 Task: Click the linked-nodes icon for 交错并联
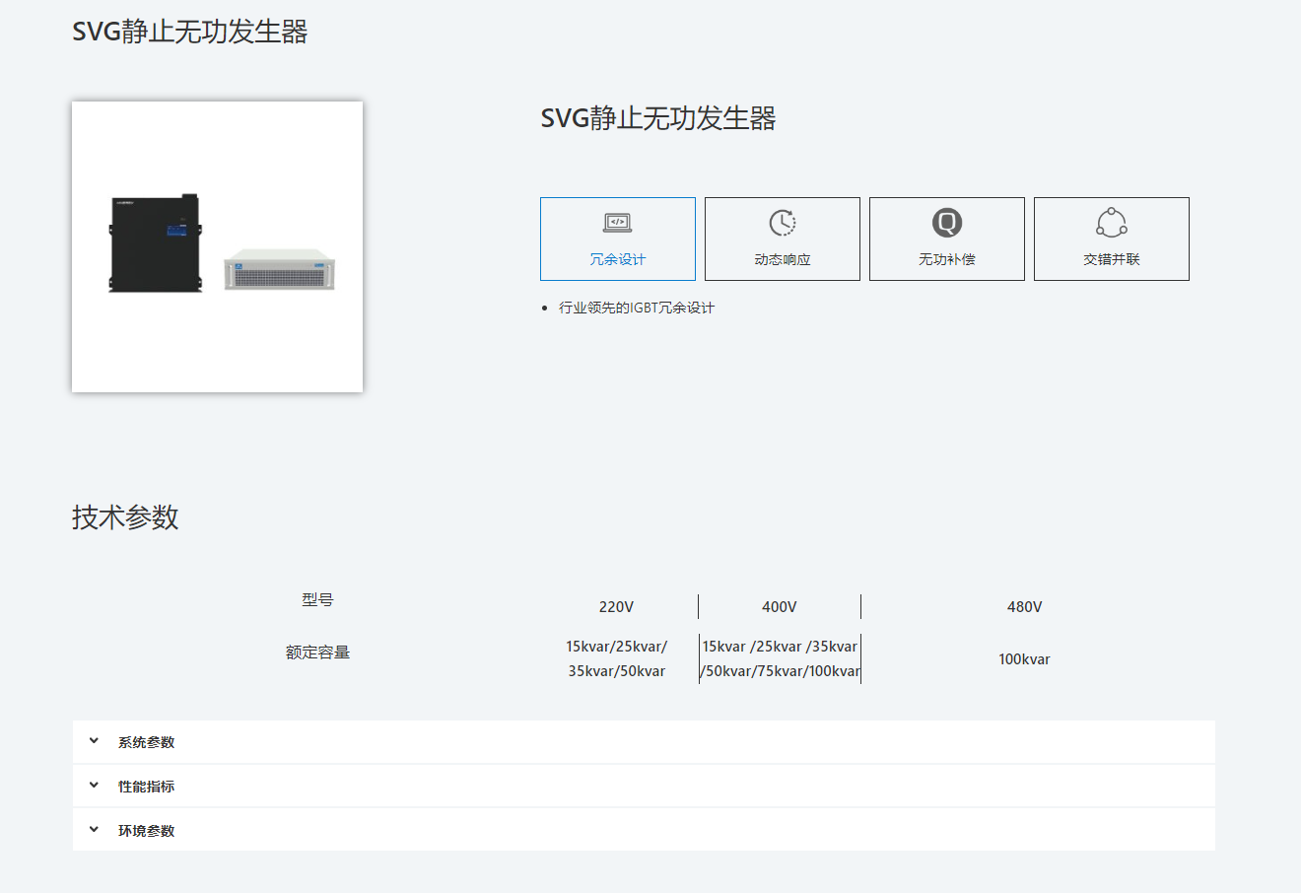click(x=1112, y=223)
